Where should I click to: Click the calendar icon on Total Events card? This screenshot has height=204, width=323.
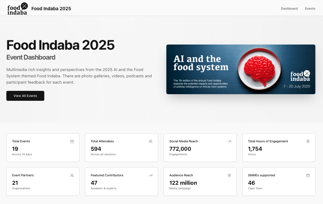click(72, 141)
